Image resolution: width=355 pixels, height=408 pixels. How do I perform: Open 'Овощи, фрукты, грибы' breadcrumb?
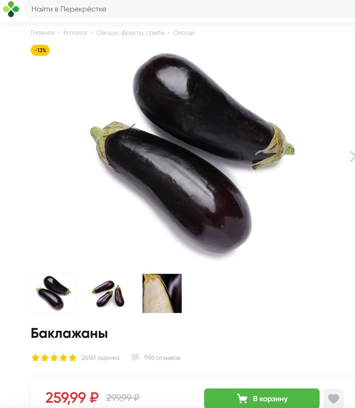pyautogui.click(x=130, y=33)
